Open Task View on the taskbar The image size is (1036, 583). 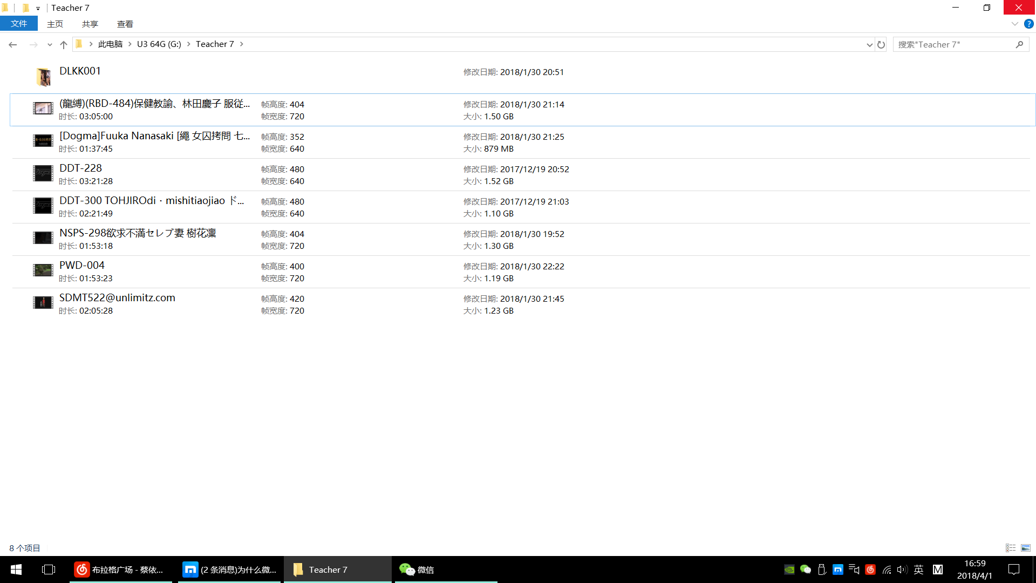point(49,570)
